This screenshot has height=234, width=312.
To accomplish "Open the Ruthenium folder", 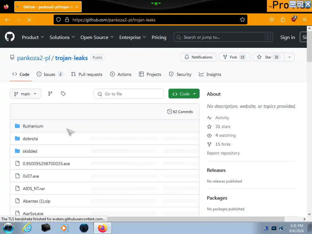I will point(33,126).
